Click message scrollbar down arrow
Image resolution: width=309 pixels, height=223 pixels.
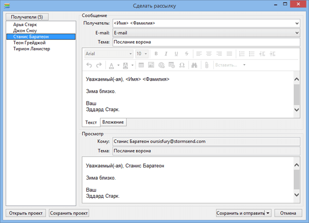[296, 109]
